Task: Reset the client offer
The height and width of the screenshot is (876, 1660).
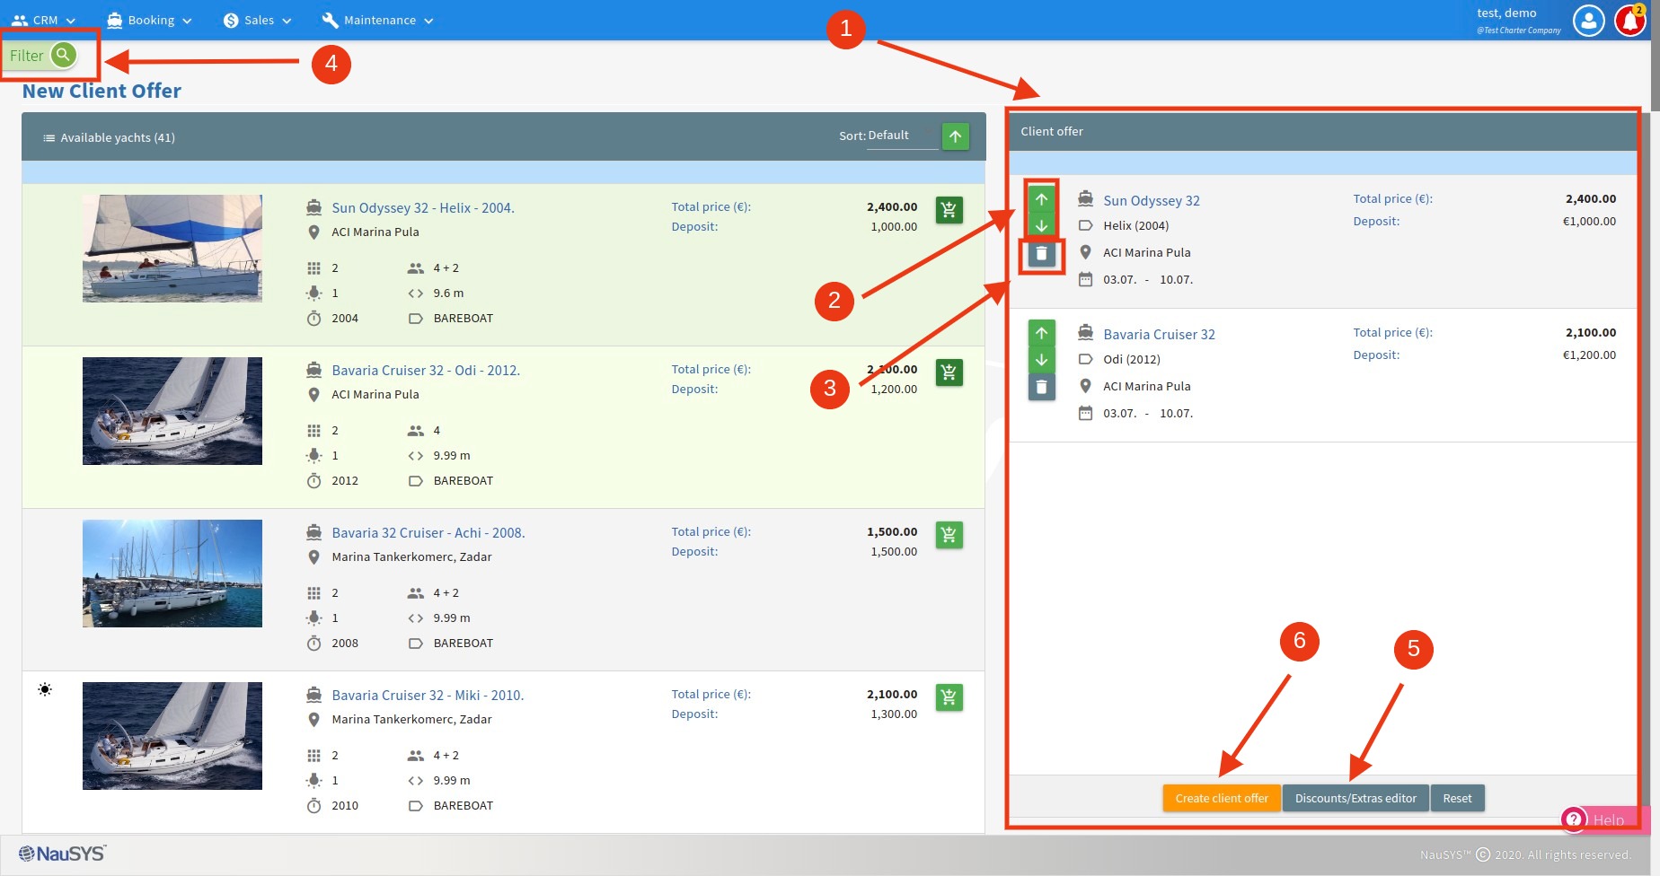Action: point(1457,798)
